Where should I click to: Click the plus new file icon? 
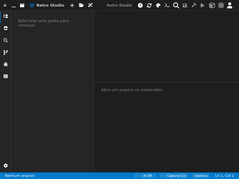[72, 5]
